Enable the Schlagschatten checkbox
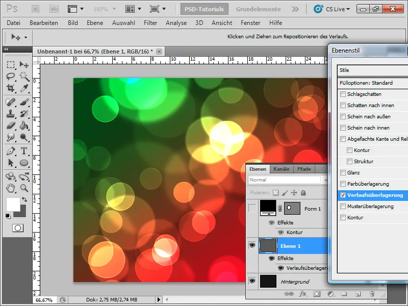408x306 pixels. [343, 94]
